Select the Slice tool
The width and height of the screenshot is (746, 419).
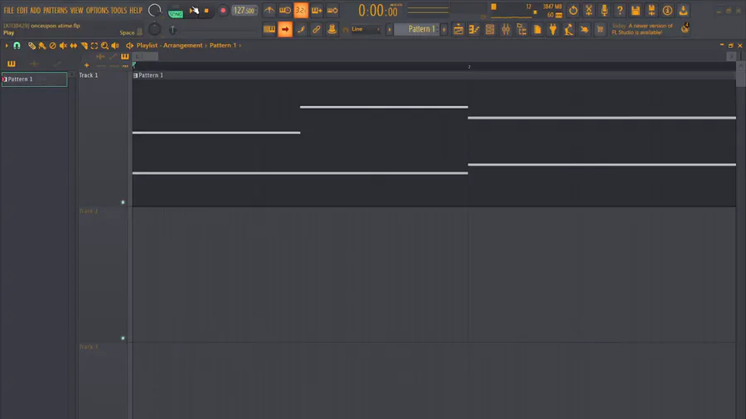(84, 46)
